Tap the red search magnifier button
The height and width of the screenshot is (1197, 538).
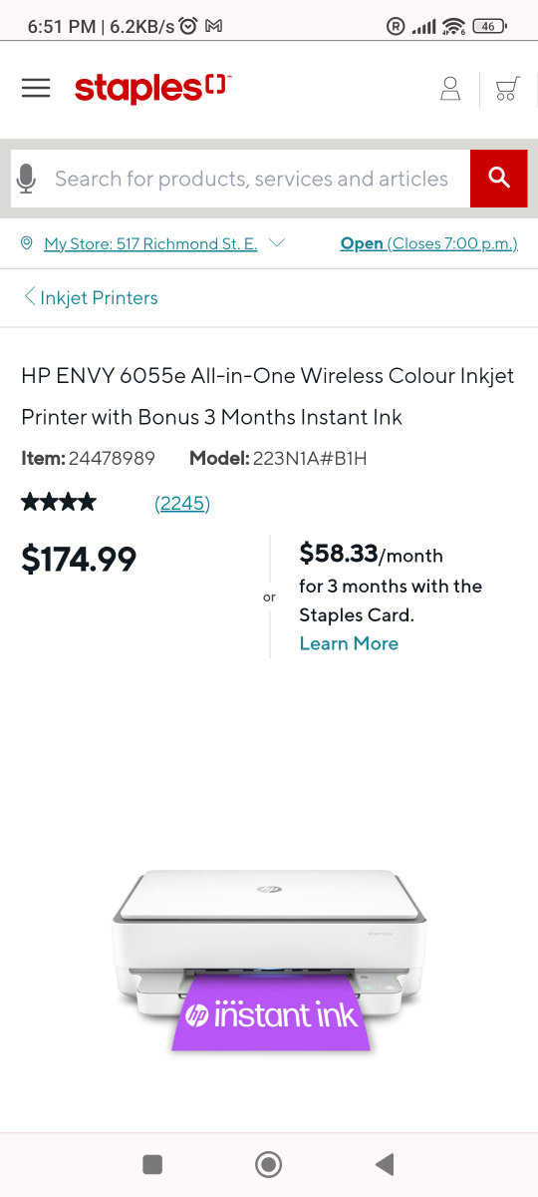point(498,179)
